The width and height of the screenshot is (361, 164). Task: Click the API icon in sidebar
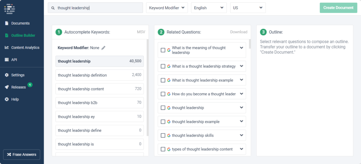click(6, 60)
